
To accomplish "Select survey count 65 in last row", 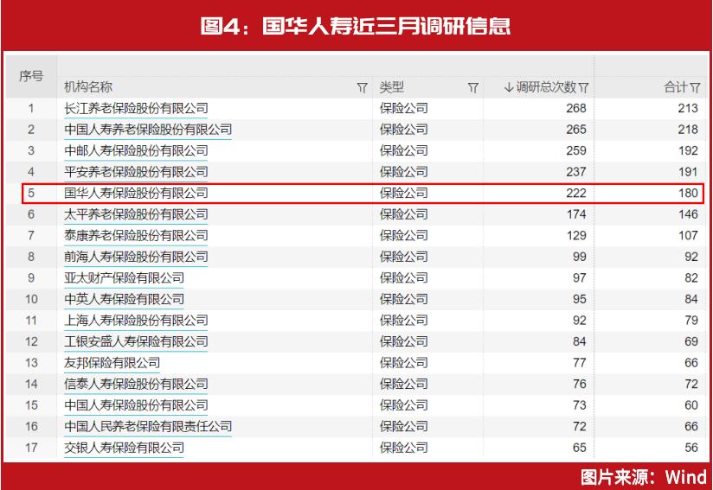I will [x=580, y=448].
